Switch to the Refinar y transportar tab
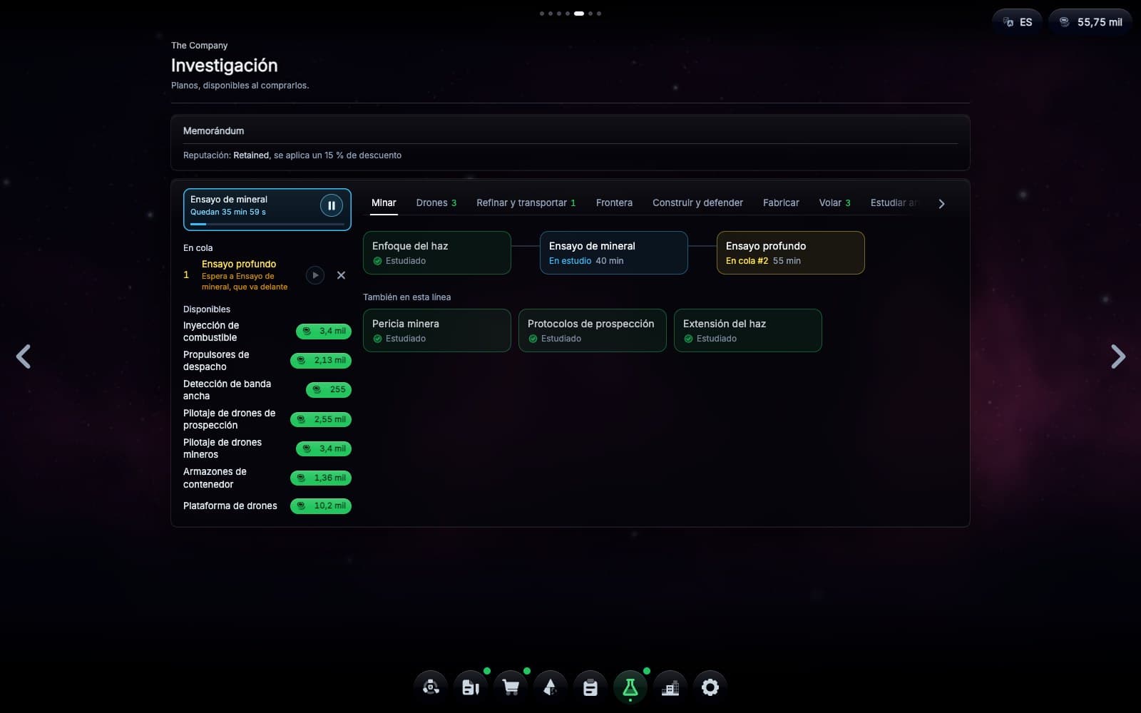1141x713 pixels. coord(526,203)
